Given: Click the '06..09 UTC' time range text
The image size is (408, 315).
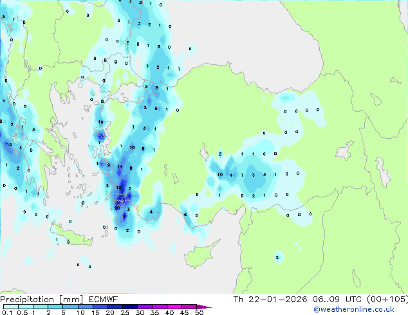Looking at the screenshot, I should point(337,300).
